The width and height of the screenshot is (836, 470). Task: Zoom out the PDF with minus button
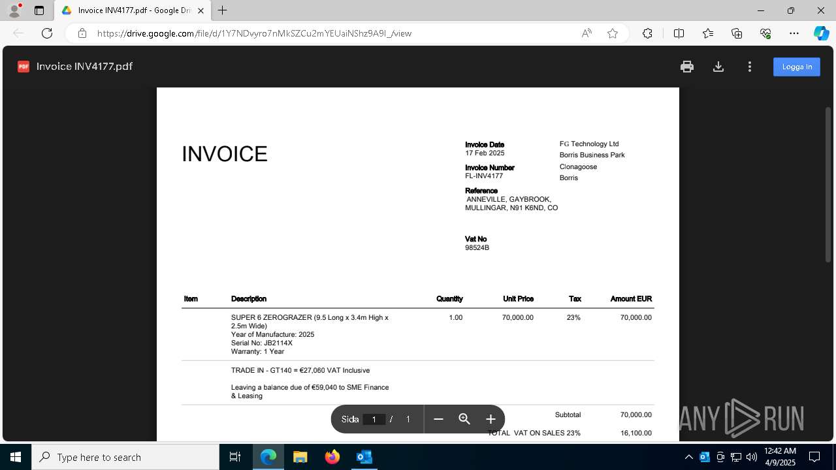tap(438, 419)
